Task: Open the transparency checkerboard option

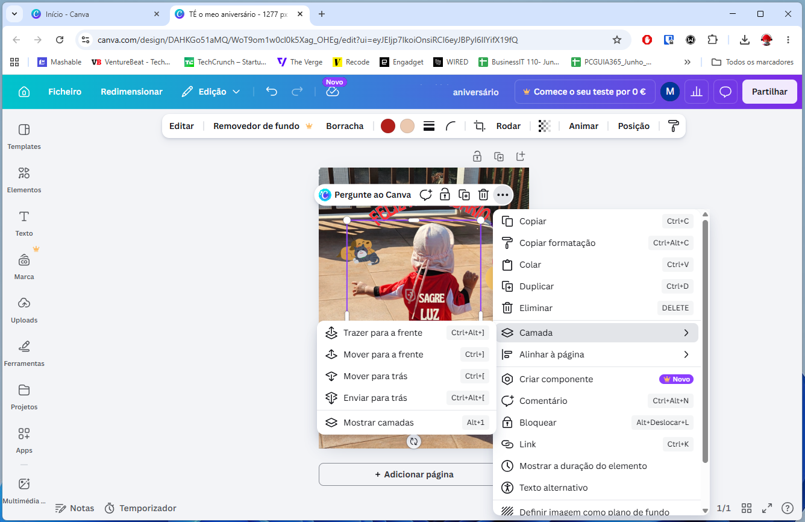Action: click(545, 126)
